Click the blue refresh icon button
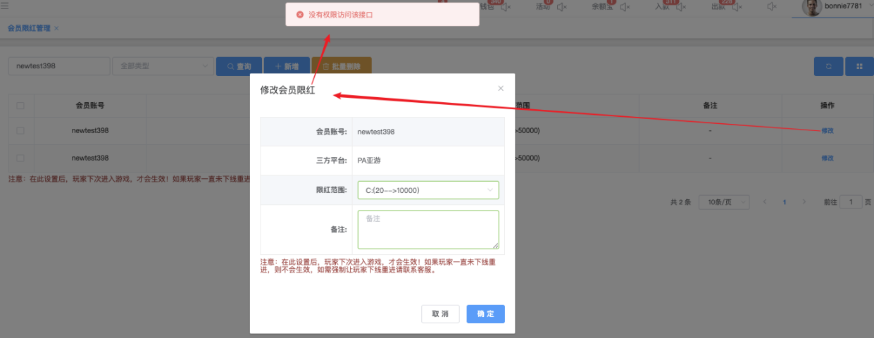This screenshot has width=874, height=338. tap(828, 66)
